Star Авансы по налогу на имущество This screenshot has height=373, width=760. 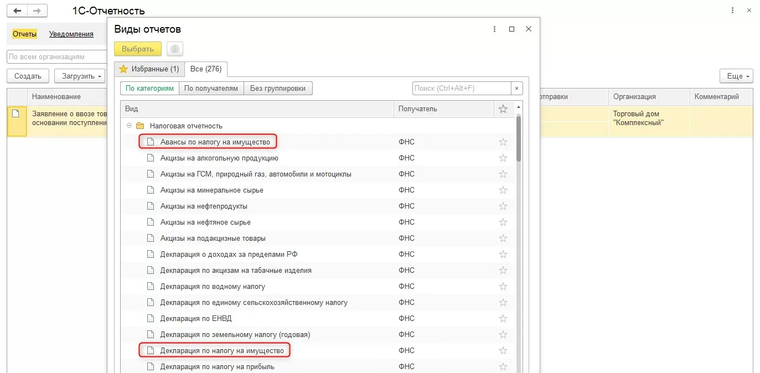click(x=503, y=142)
